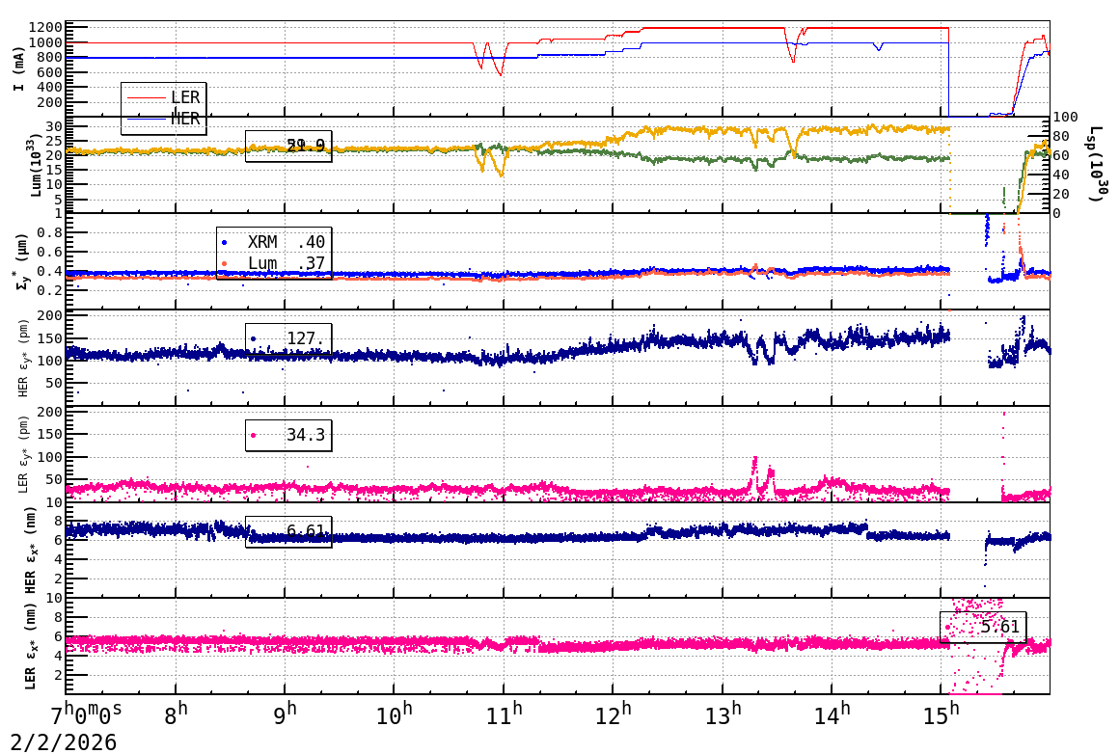
Task: Click the 0.2 tick on Σy* axis
Action: click(51, 290)
